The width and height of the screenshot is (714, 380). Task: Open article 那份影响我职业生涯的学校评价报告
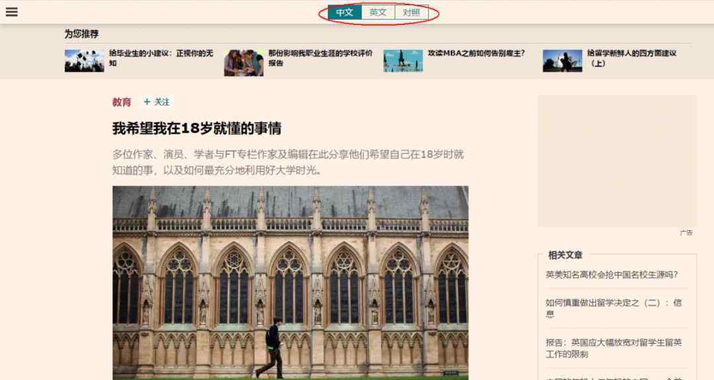coord(320,58)
